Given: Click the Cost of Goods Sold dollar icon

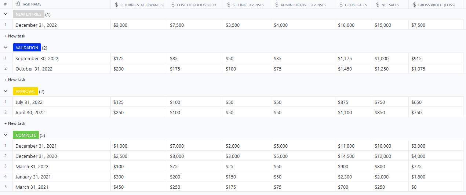Looking at the screenshot, I should [173, 5].
